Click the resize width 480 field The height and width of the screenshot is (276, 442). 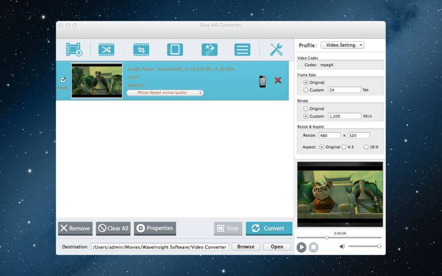pos(330,135)
